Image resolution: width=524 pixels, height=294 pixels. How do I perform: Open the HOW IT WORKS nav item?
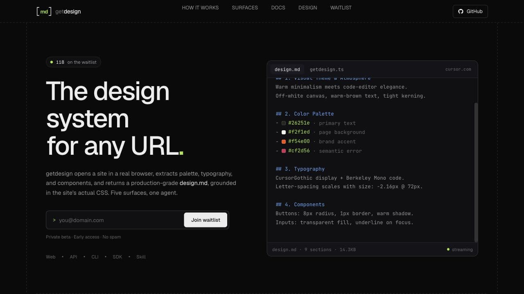200,8
